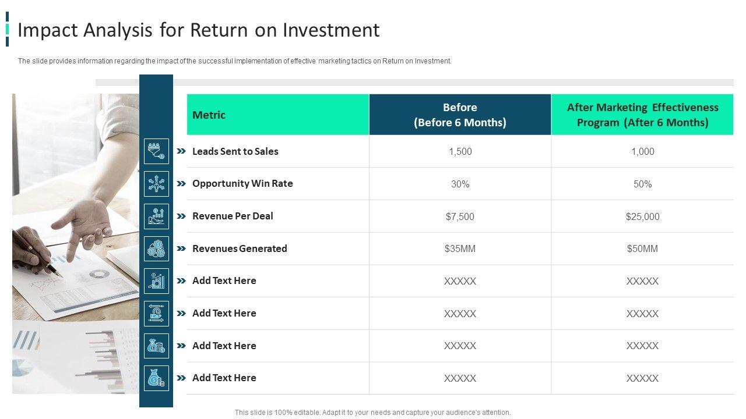Click the Revenue Per Deal row label
The image size is (746, 419).
233,216
